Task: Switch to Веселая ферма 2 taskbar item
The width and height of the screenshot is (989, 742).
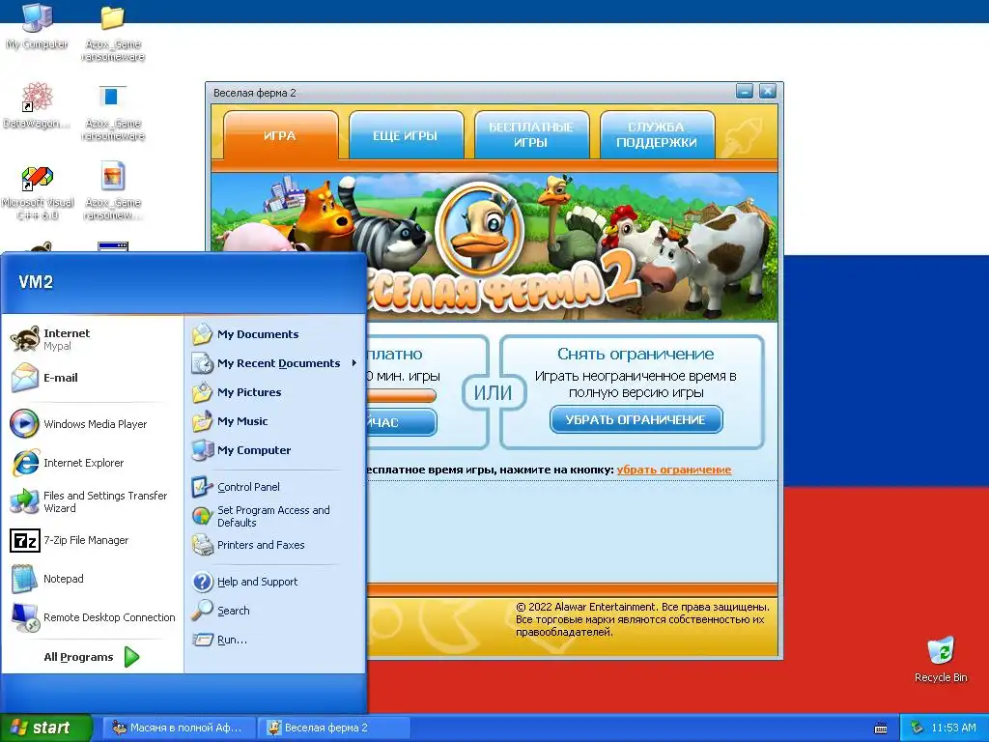Action: pos(333,728)
